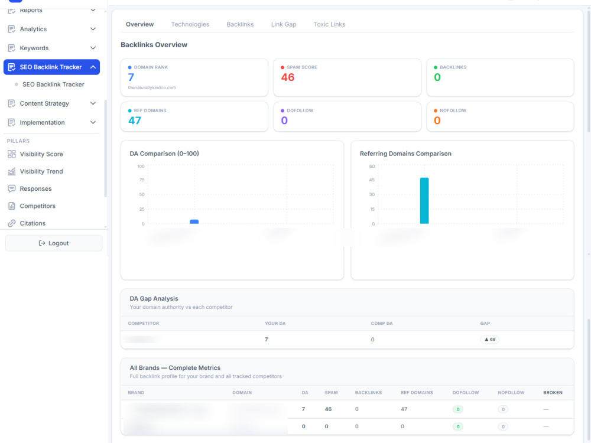Screen dimensions: 591x443
Task: Click the COMP DA column header
Action: (382, 324)
